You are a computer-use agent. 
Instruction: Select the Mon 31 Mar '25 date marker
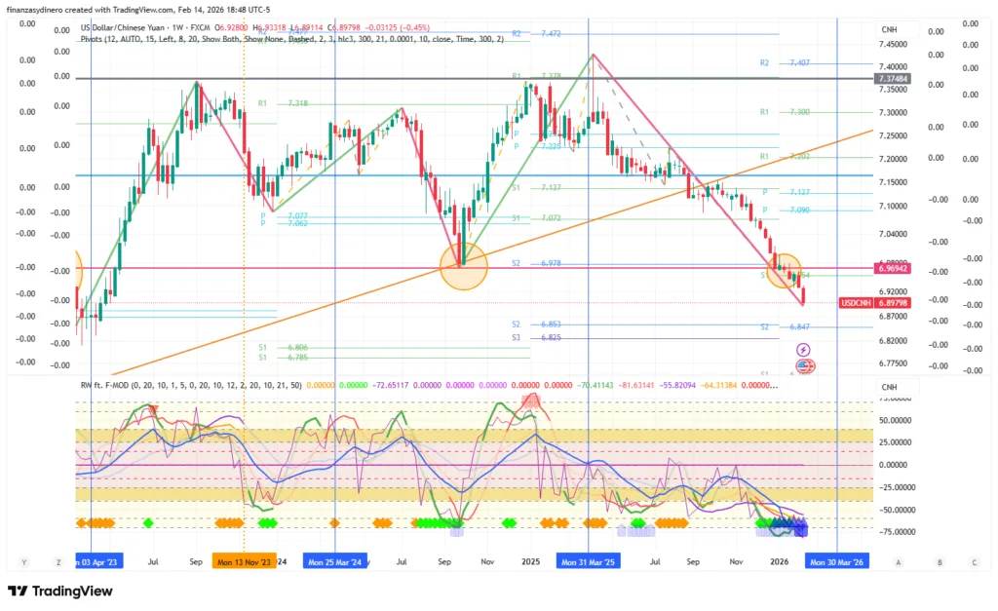click(x=588, y=562)
